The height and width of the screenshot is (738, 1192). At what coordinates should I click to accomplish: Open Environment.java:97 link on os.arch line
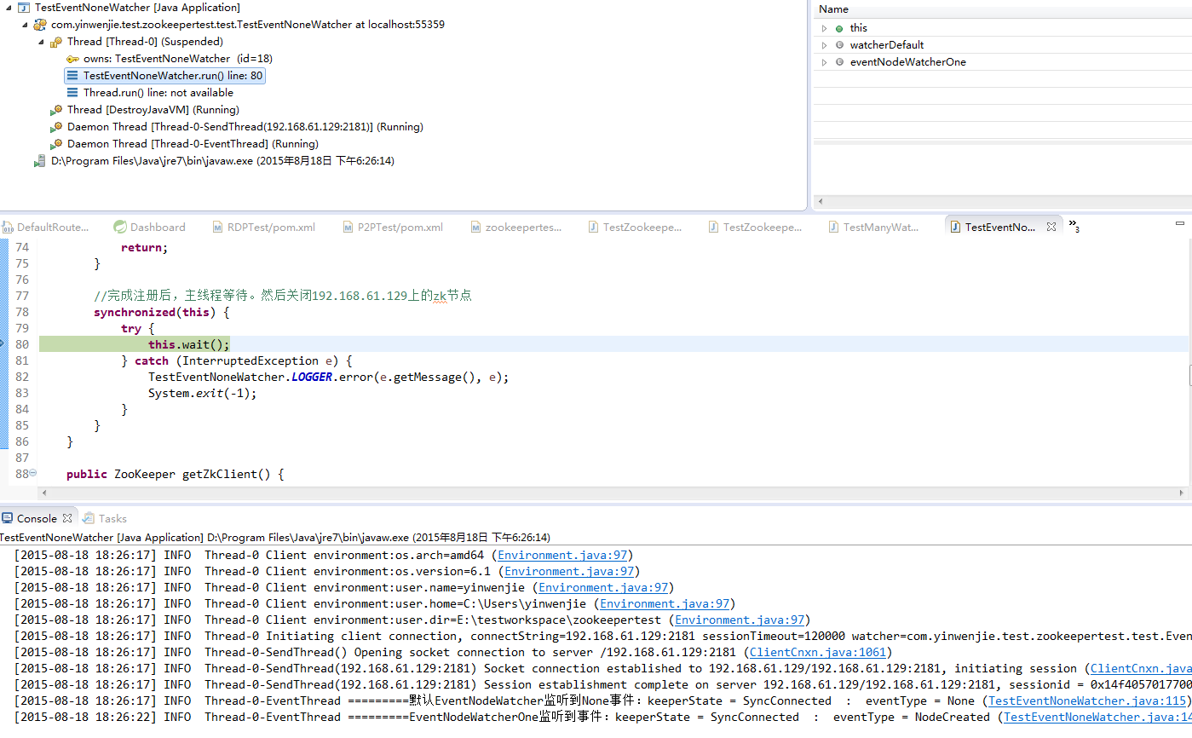pos(563,556)
